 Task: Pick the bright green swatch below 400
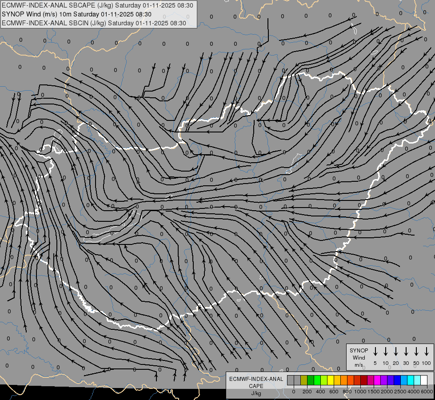317,380
